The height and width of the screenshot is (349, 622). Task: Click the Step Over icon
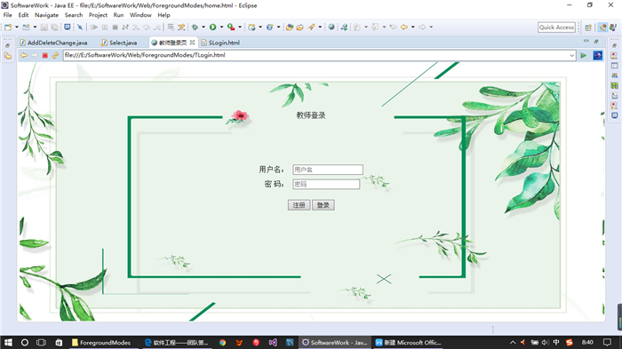pos(147,27)
